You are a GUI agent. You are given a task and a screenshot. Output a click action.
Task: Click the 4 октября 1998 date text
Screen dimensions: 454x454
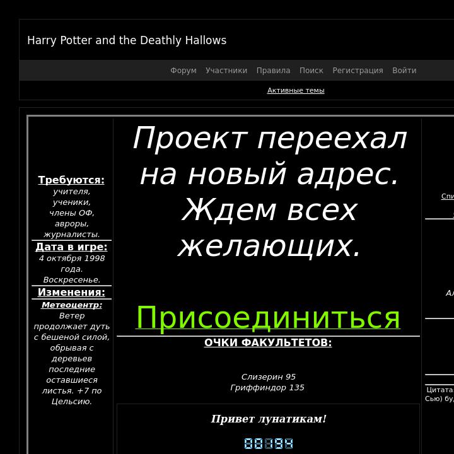coord(72,259)
